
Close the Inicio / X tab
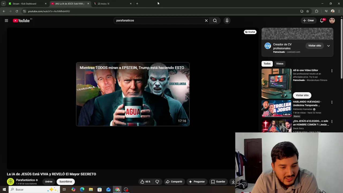coord(131,4)
